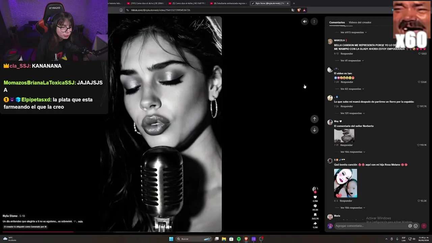Viewport: 432px width, 243px height.
Task: Open Brave browser from the taskbar
Action: click(246, 239)
